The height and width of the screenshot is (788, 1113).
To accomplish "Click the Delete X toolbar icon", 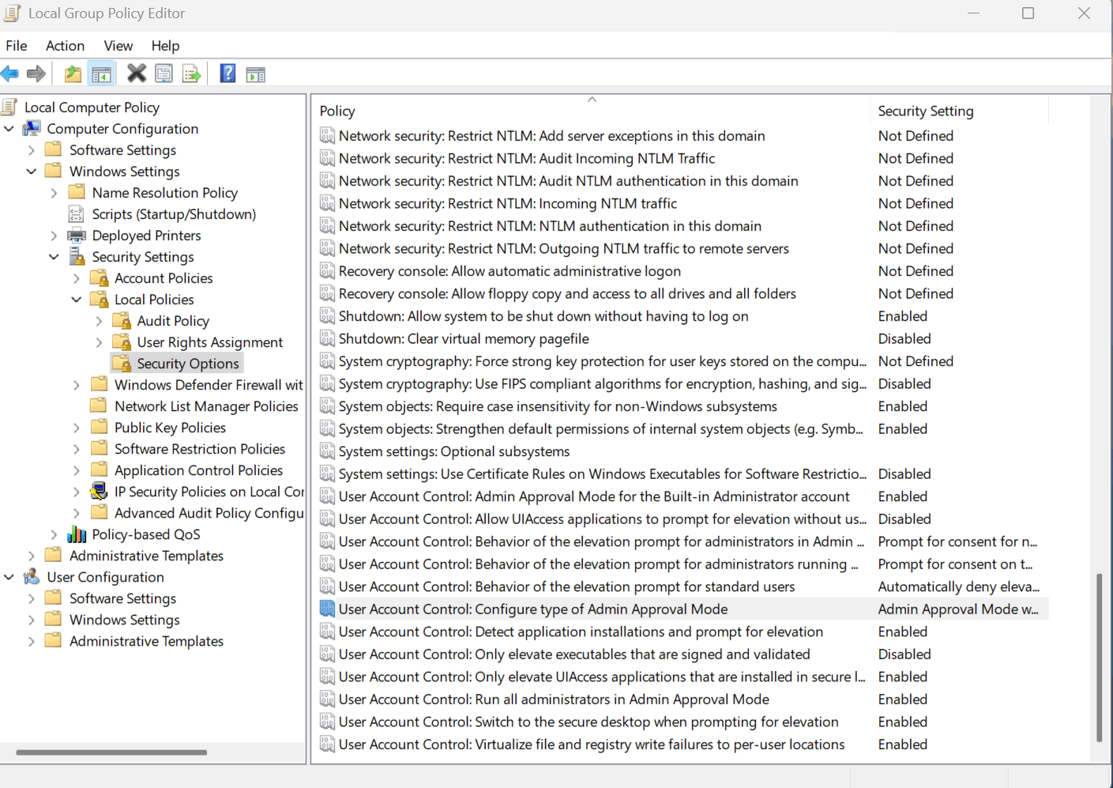I will [x=137, y=74].
